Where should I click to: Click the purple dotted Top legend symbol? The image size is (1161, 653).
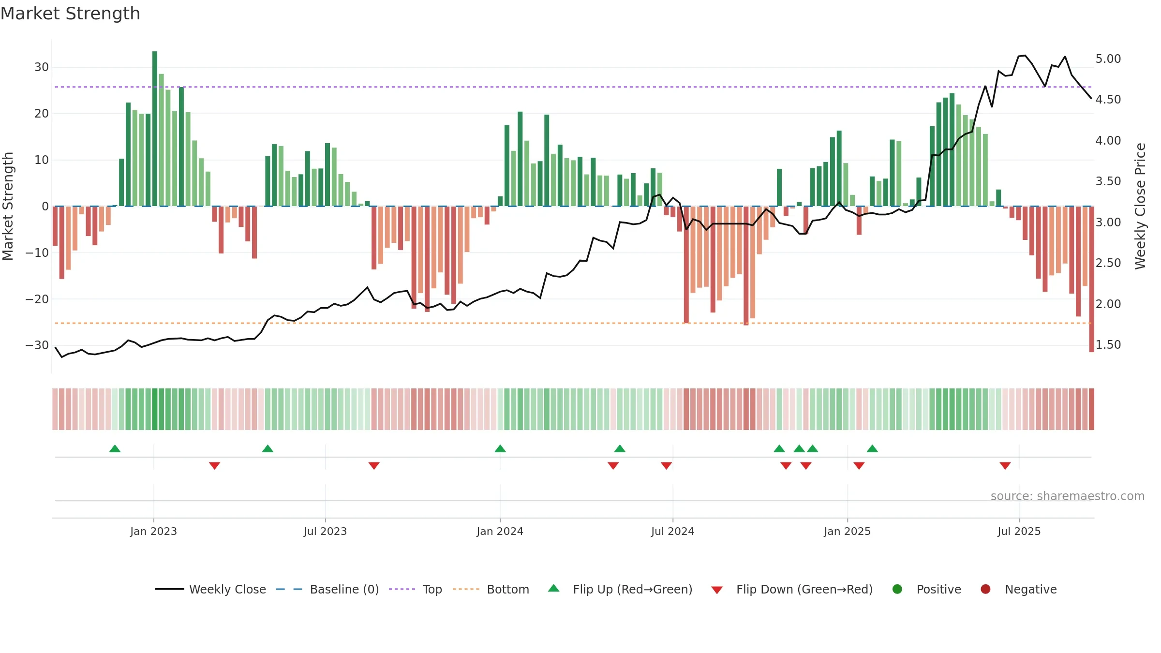click(402, 589)
